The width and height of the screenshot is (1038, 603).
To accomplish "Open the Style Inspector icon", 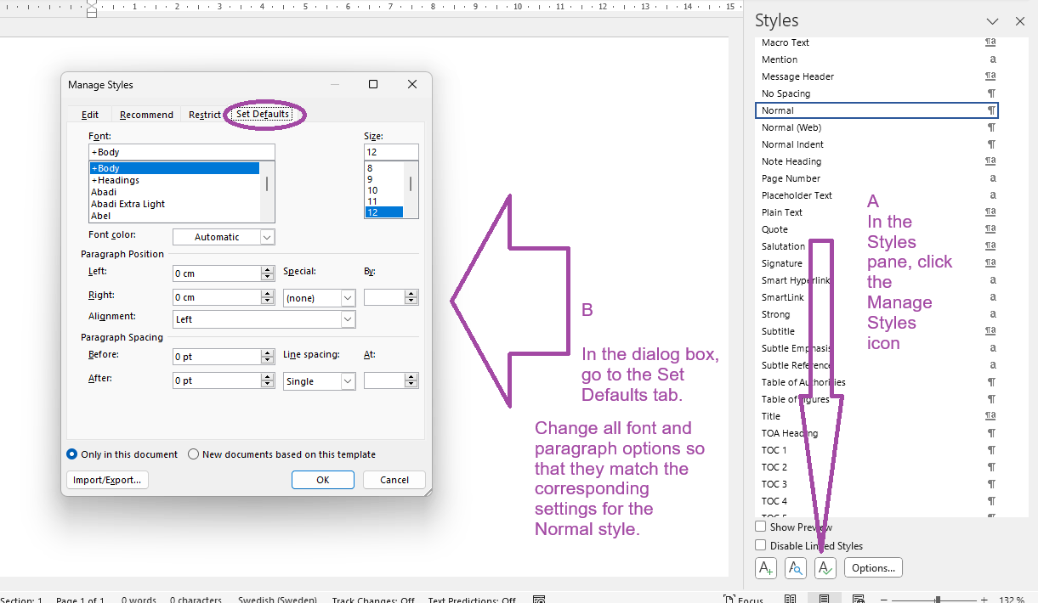I will [x=796, y=568].
